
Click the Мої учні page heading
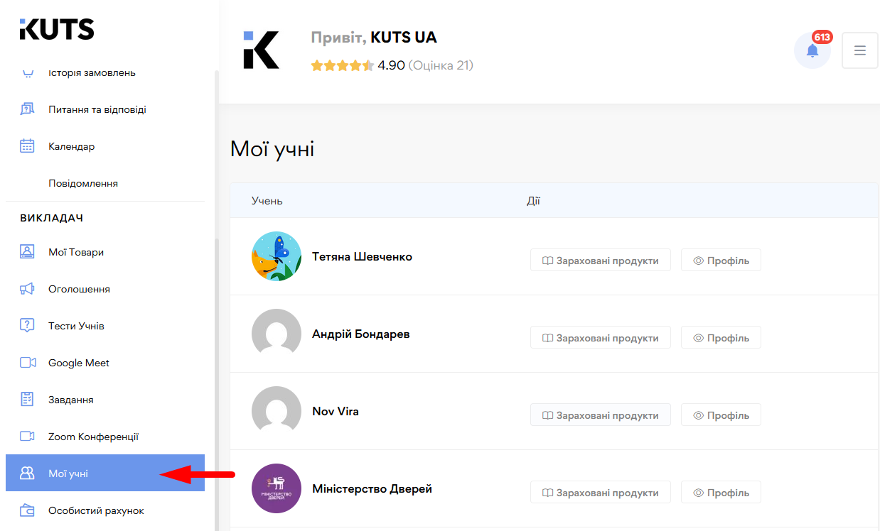[x=272, y=149]
